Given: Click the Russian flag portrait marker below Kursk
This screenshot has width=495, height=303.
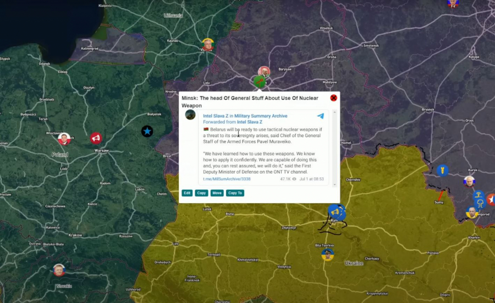Looking at the screenshot, I should tap(469, 181).
